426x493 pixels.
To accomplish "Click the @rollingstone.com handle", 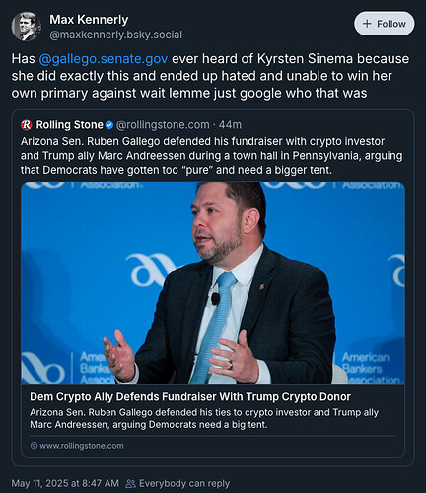I will (x=163, y=125).
